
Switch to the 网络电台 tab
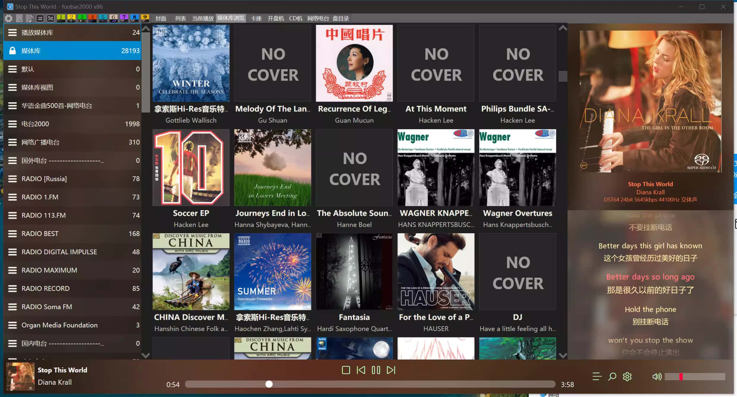coord(318,18)
